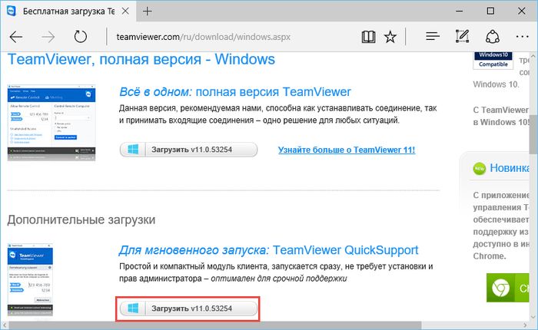Refresh the current page
This screenshot has width=538, height=330.
(x=80, y=37)
